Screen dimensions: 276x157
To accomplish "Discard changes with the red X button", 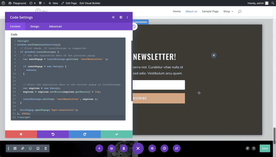I will (x=21, y=134).
